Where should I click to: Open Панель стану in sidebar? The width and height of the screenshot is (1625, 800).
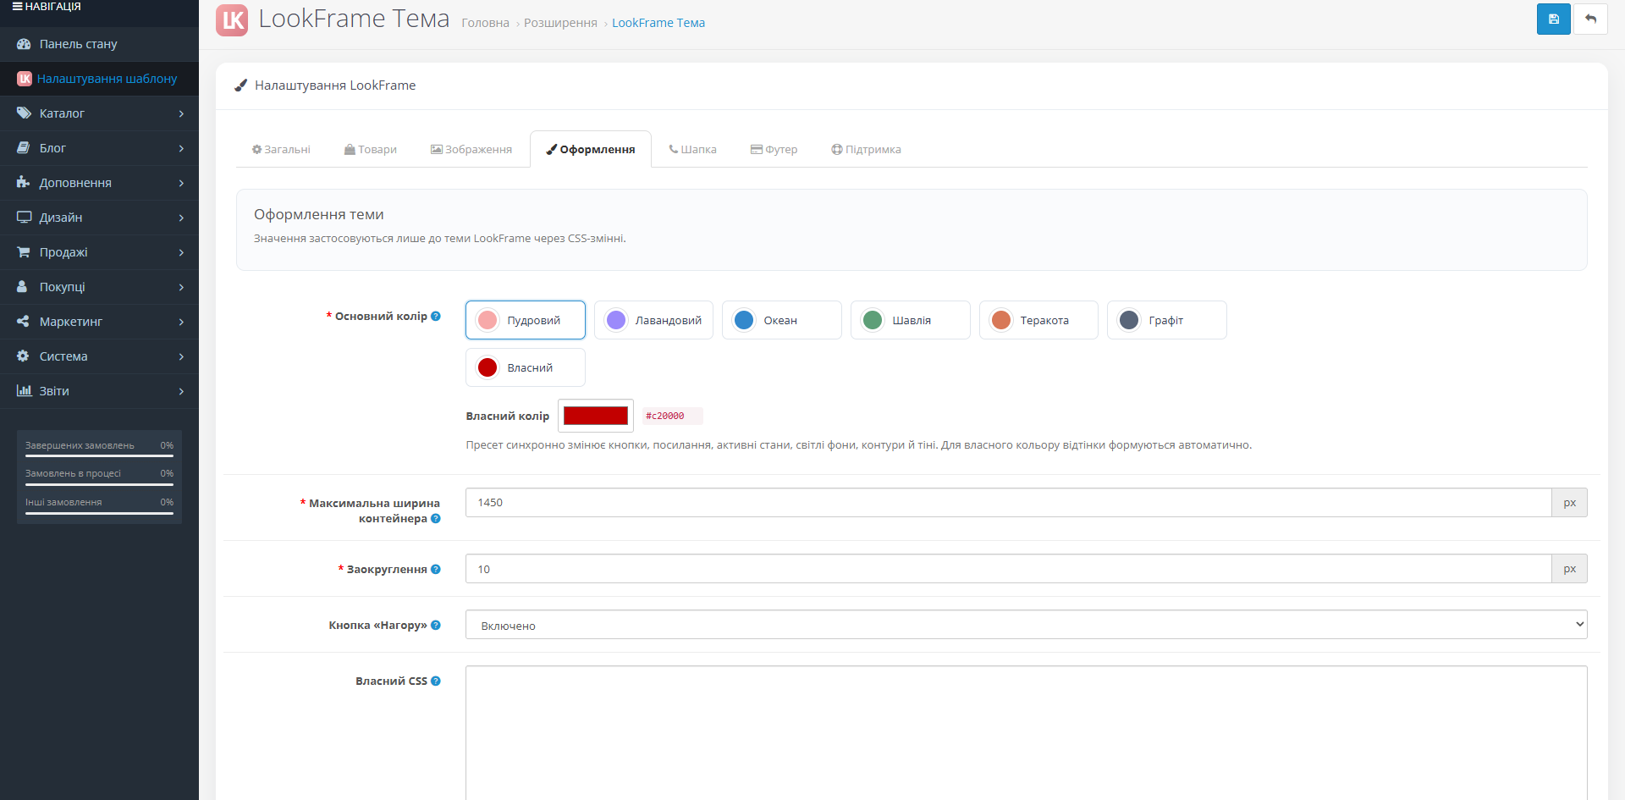click(99, 43)
